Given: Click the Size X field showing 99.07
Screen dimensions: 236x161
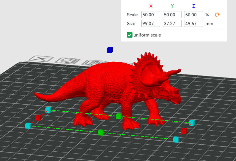Looking at the screenshot, I should pyautogui.click(x=151, y=24).
